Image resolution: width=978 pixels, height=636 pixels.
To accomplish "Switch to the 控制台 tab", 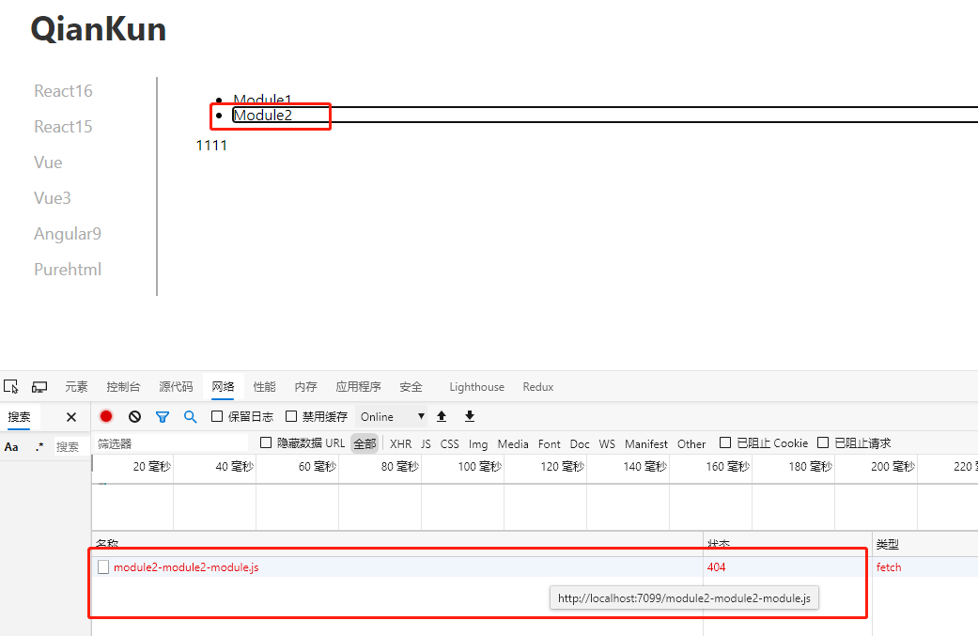I will click(123, 386).
